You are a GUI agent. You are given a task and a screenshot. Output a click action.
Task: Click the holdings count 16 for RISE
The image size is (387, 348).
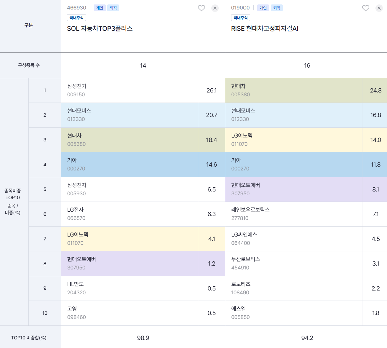(x=307, y=66)
